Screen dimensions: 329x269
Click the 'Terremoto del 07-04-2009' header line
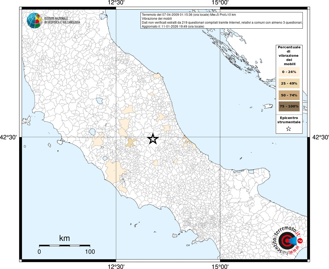(189, 15)
